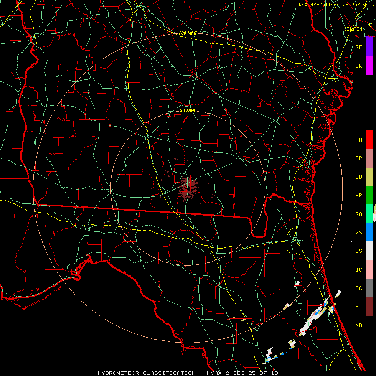Click the HA red legend swatch
This screenshot has width=376, height=376.
pyautogui.click(x=369, y=140)
